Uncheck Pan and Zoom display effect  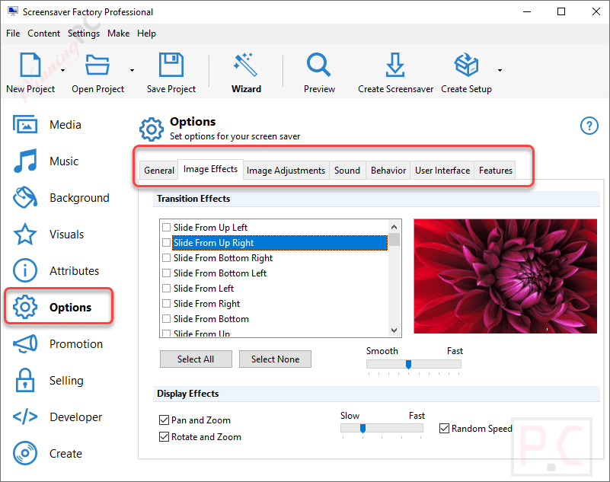tap(164, 420)
